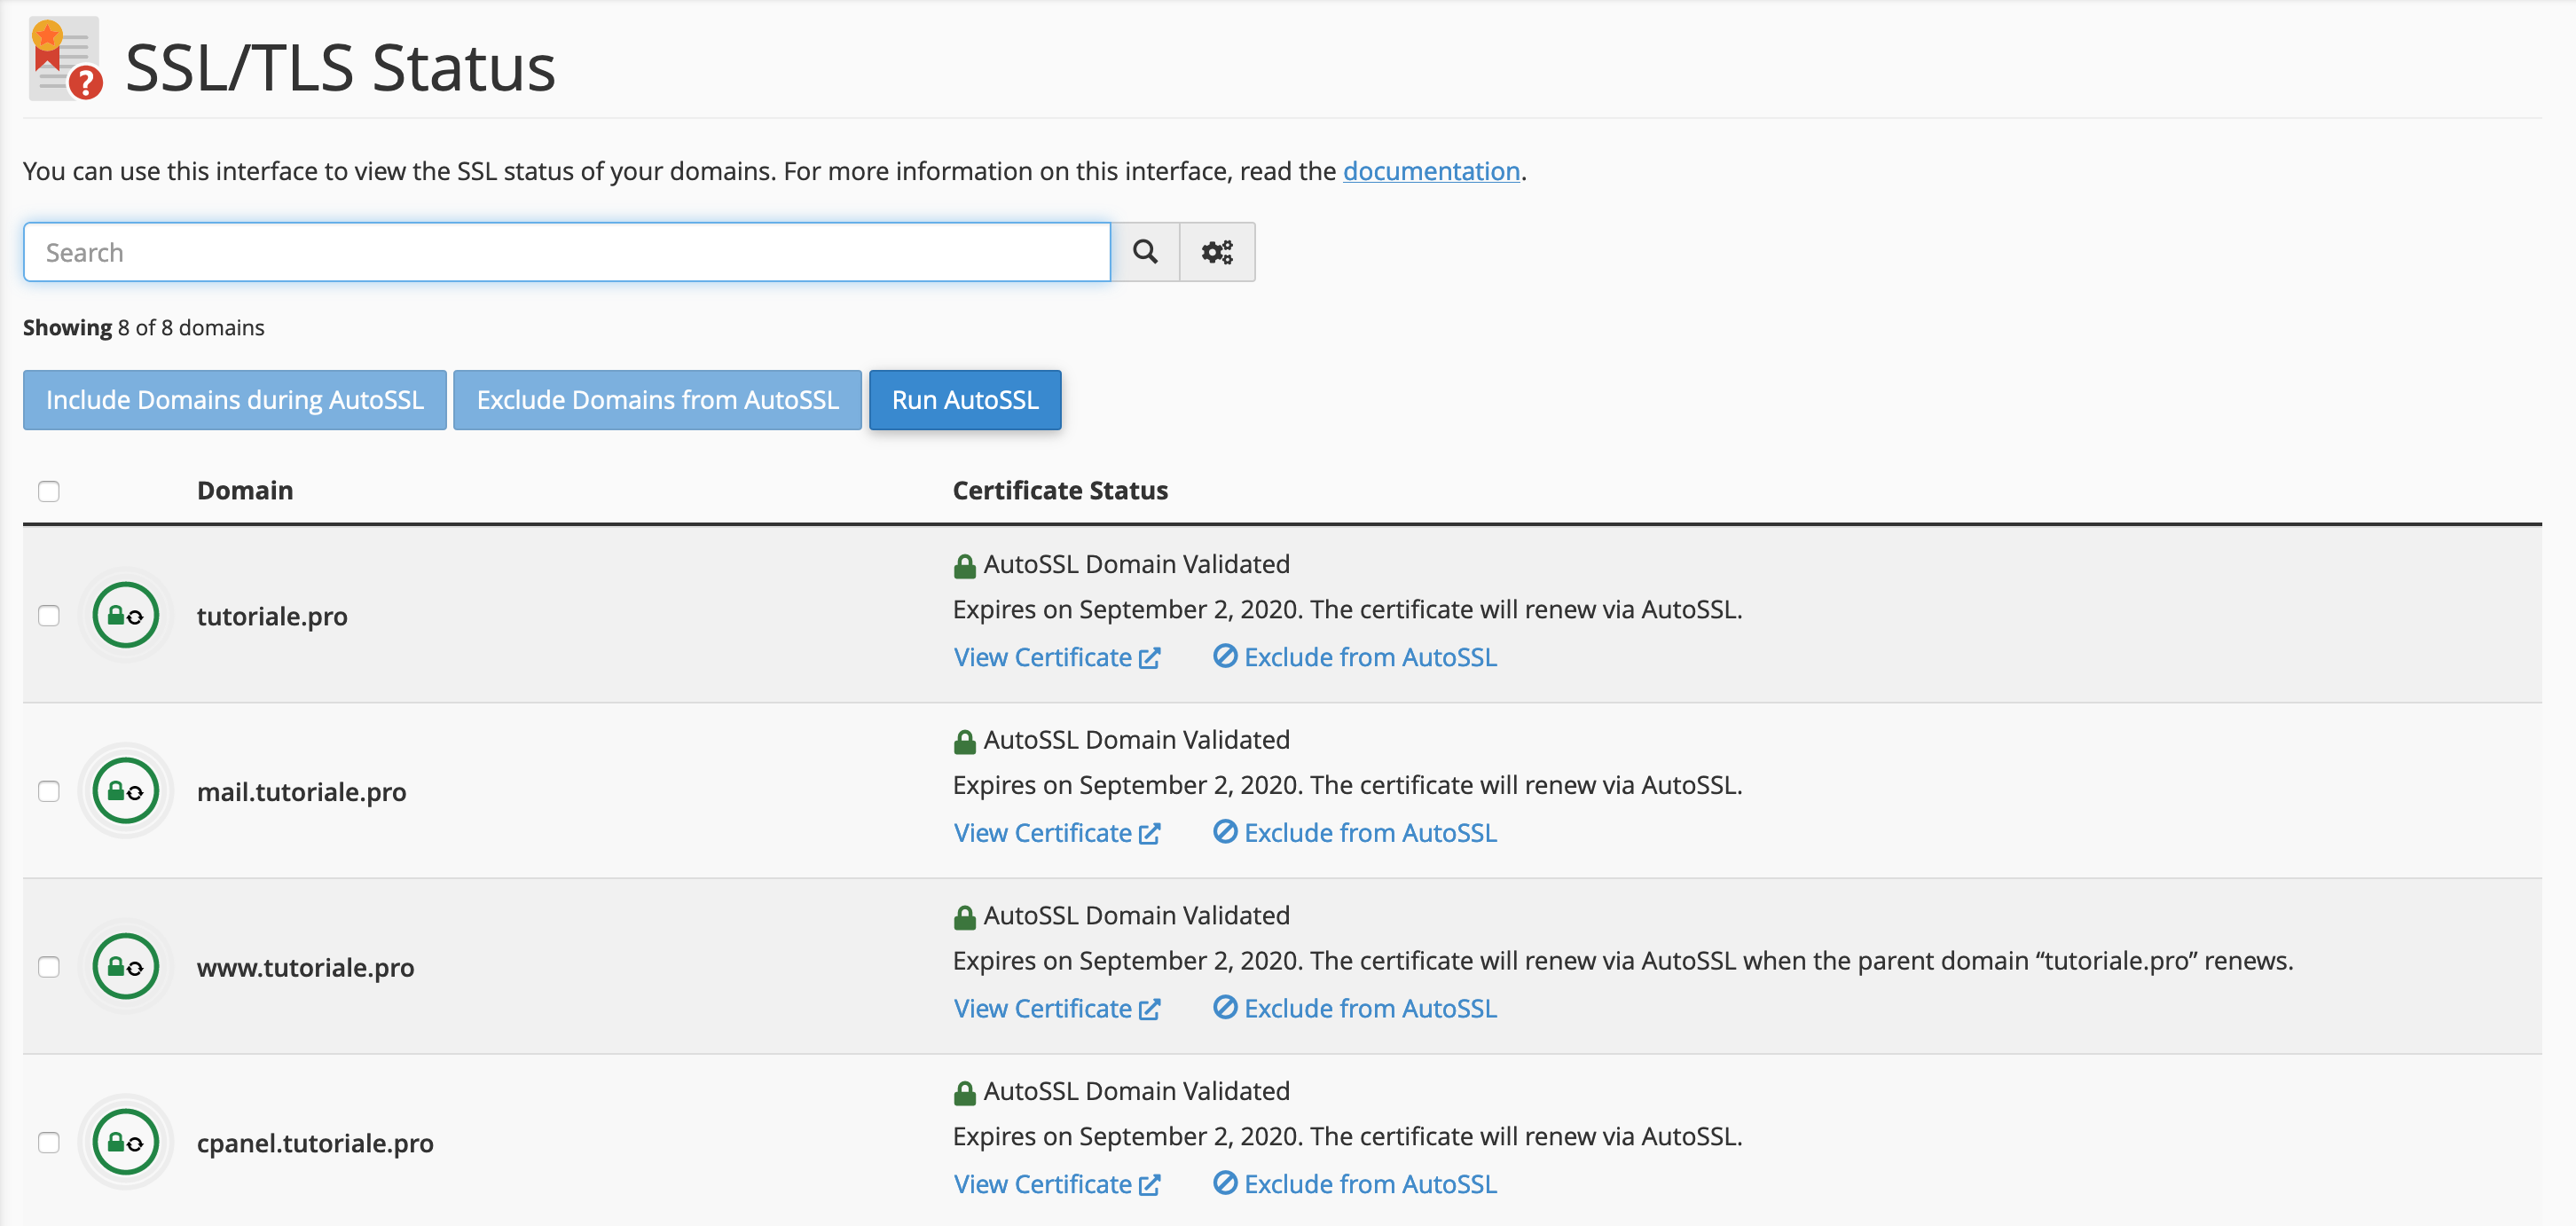Viewport: 2576px width, 1226px height.
Task: Toggle the checkbox for tutoriale.pro domain
Action: [48, 615]
